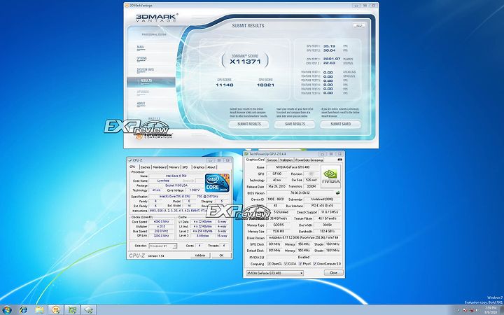Viewport: 504px width, 315px height.
Task: Select the Validation tab in GPU-Z
Action: [286, 160]
